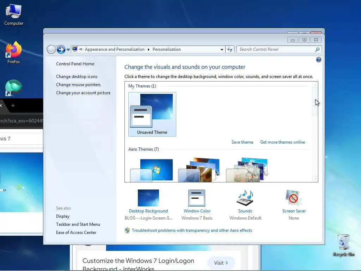Click the theme list scroll up arrow
Screen dimensions: 361x271
pyautogui.click(x=315, y=85)
